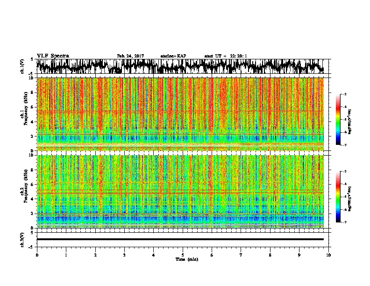Screen dimensions: 370x286
Task: Click time-axis tick label "10" at the right end
Action: point(328,255)
